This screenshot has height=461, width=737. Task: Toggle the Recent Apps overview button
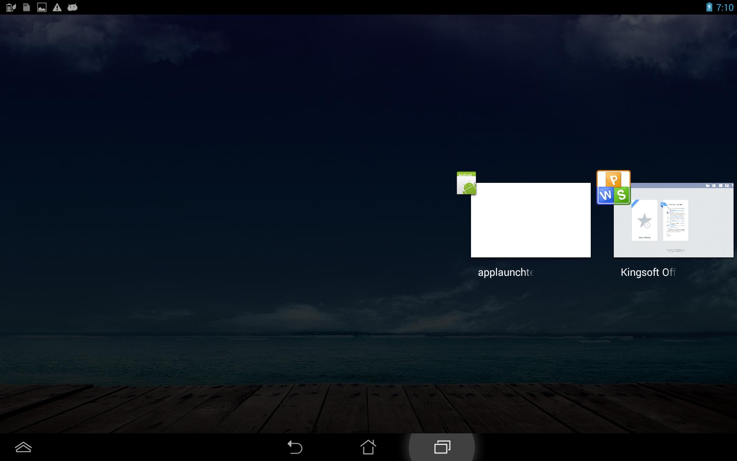click(442, 447)
